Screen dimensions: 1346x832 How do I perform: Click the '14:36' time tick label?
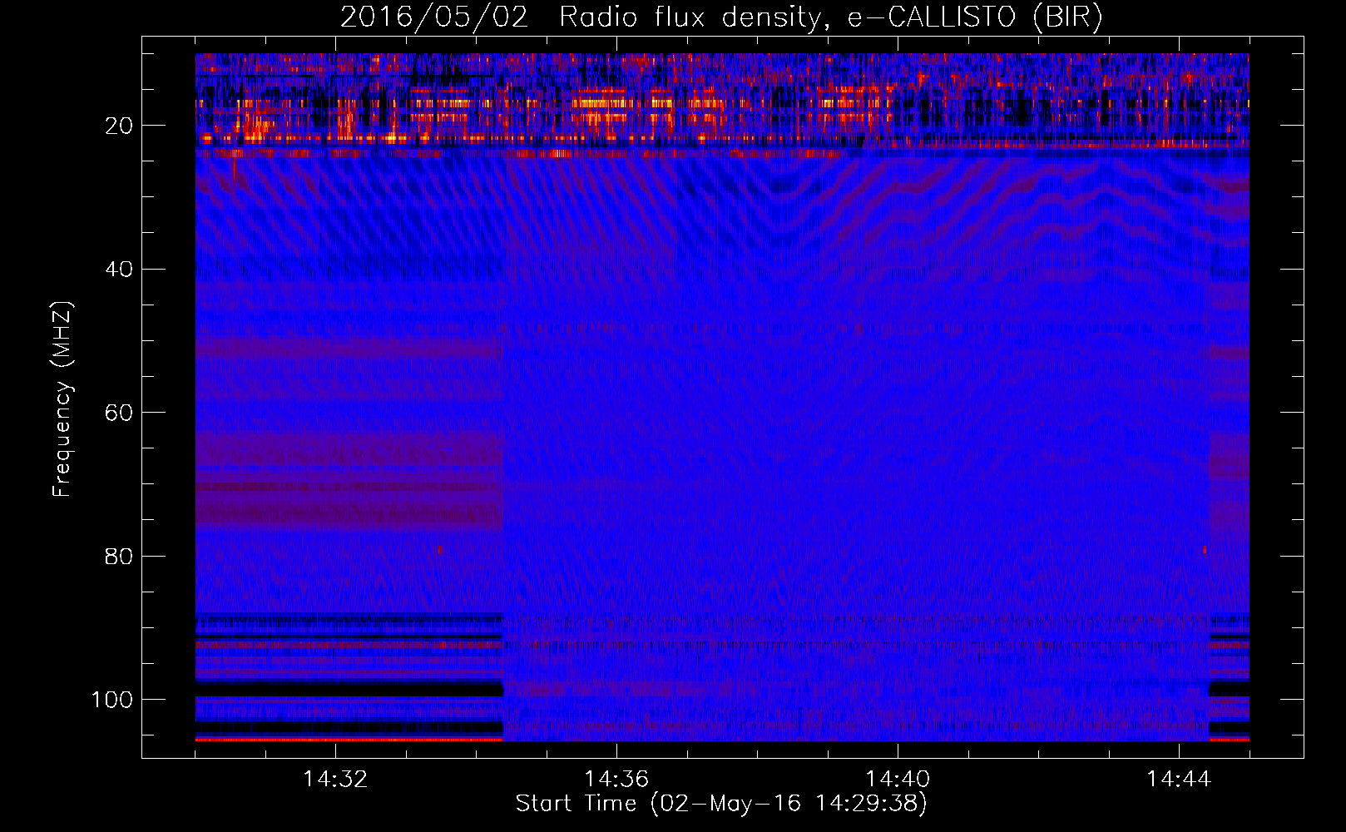616,780
